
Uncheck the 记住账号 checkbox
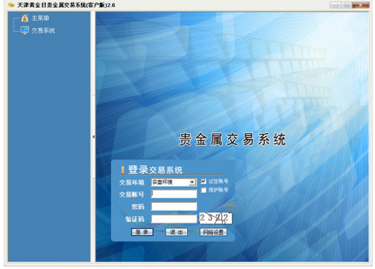[x=203, y=182]
